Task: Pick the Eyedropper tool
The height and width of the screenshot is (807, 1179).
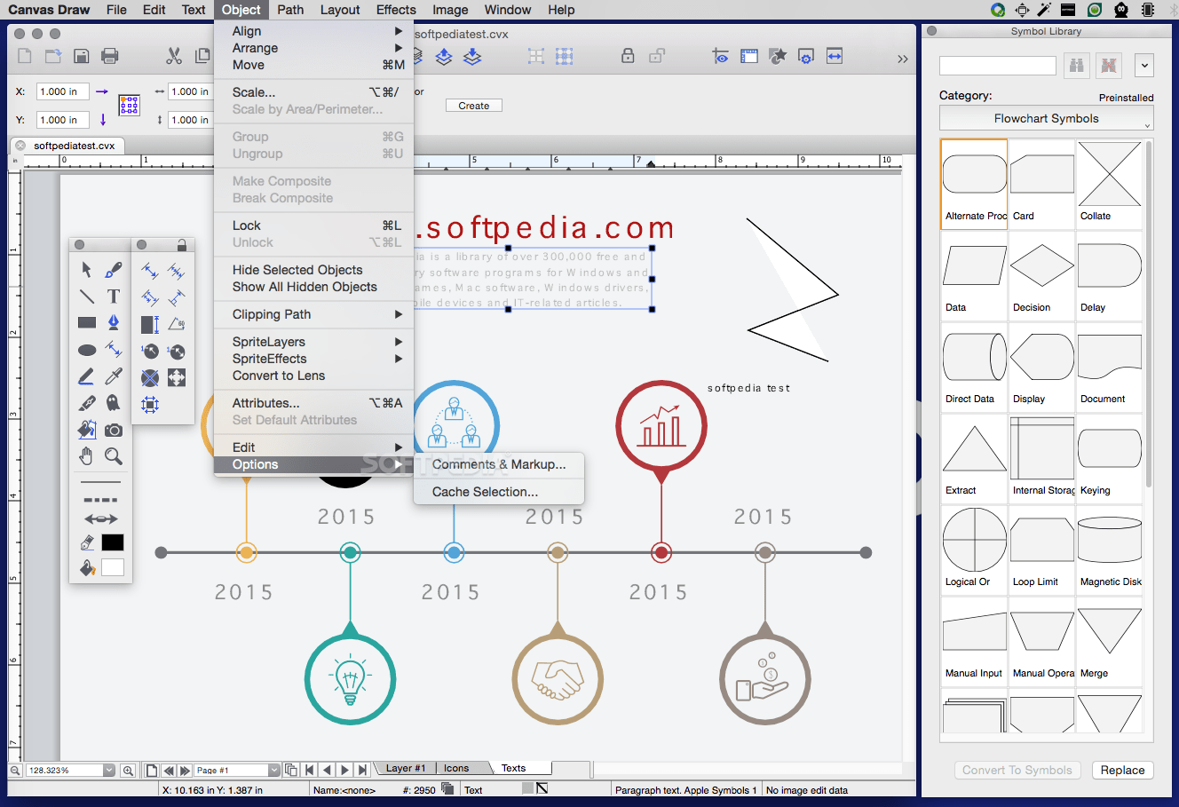Action: pyautogui.click(x=114, y=376)
